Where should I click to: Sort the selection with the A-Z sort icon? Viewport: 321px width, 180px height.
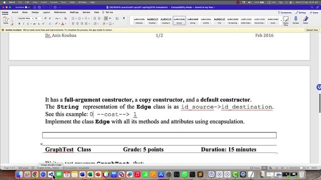click(x=117, y=18)
